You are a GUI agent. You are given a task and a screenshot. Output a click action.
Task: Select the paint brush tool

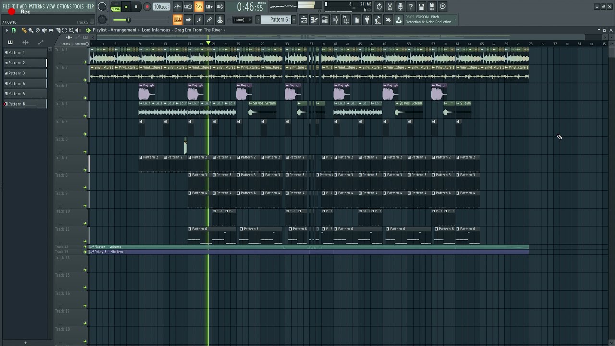tap(31, 30)
